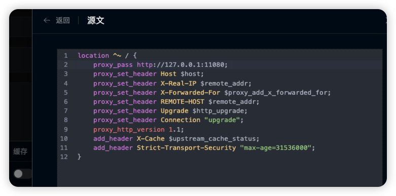Click closing brace on line 12
The image size is (396, 196).
pyautogui.click(x=79, y=157)
